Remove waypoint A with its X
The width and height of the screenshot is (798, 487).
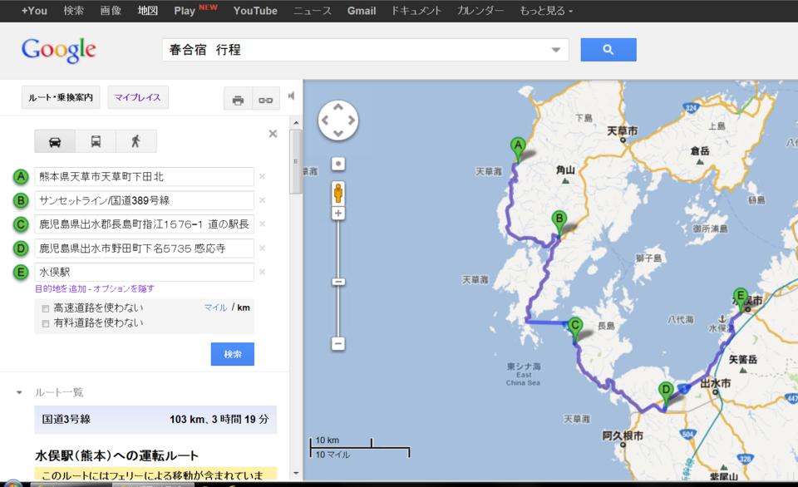pos(262,176)
